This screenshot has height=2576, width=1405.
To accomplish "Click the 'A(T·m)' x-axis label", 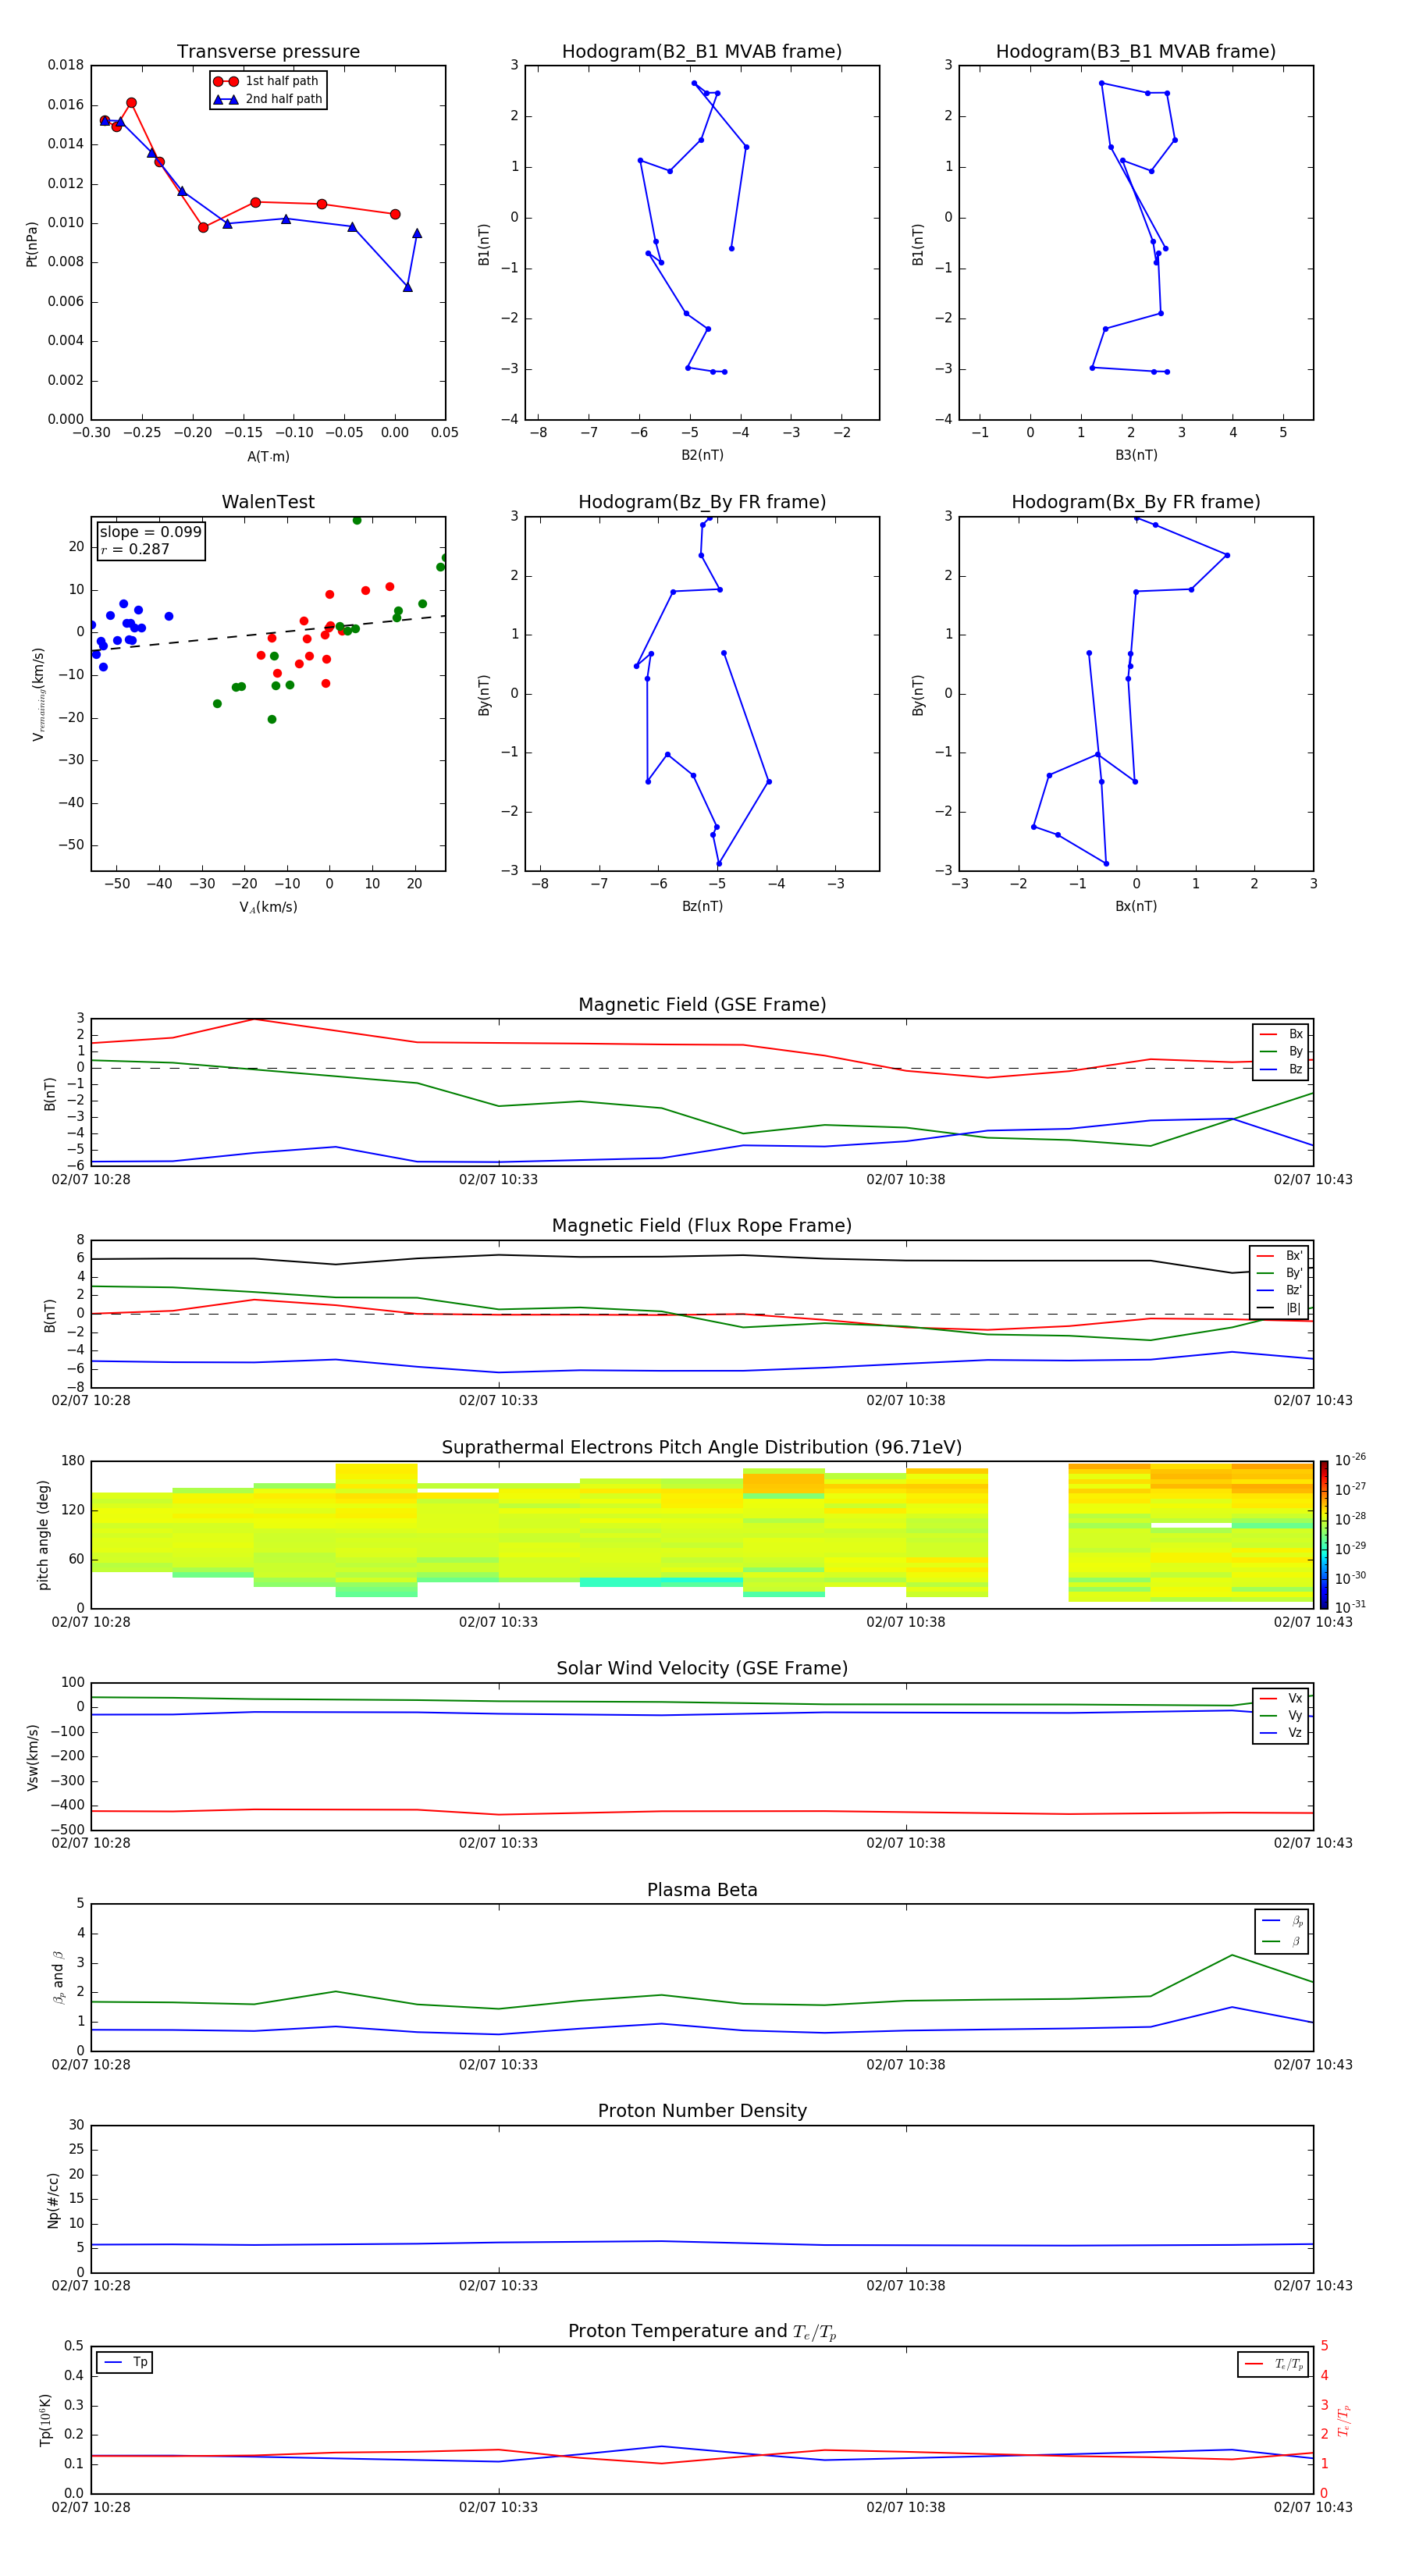I will [268, 457].
